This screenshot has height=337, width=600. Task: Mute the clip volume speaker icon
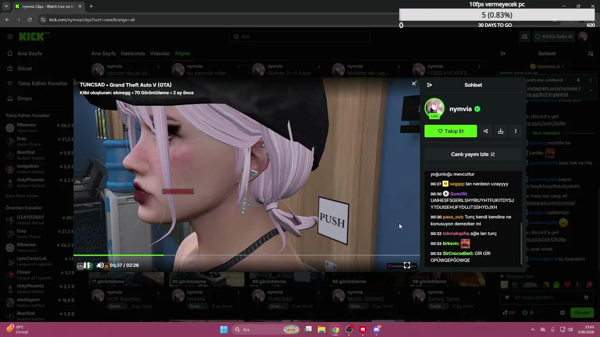(100, 265)
